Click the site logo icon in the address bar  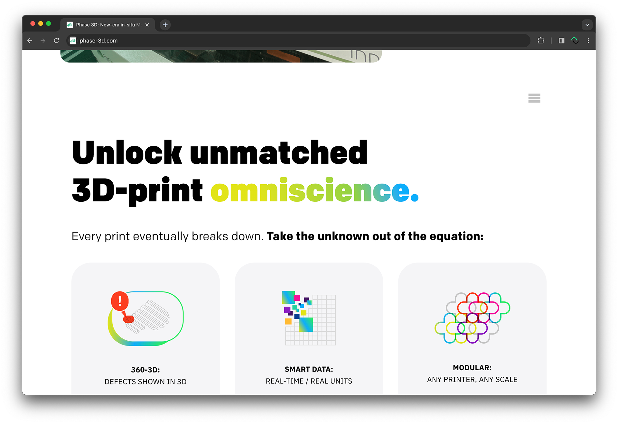(x=73, y=41)
